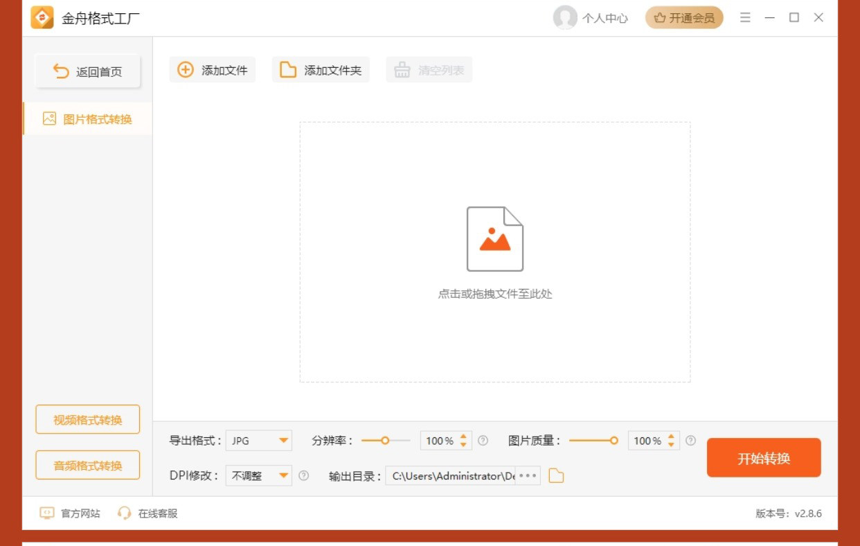
Task: Click 清空列表 to clear the list
Action: pos(429,70)
